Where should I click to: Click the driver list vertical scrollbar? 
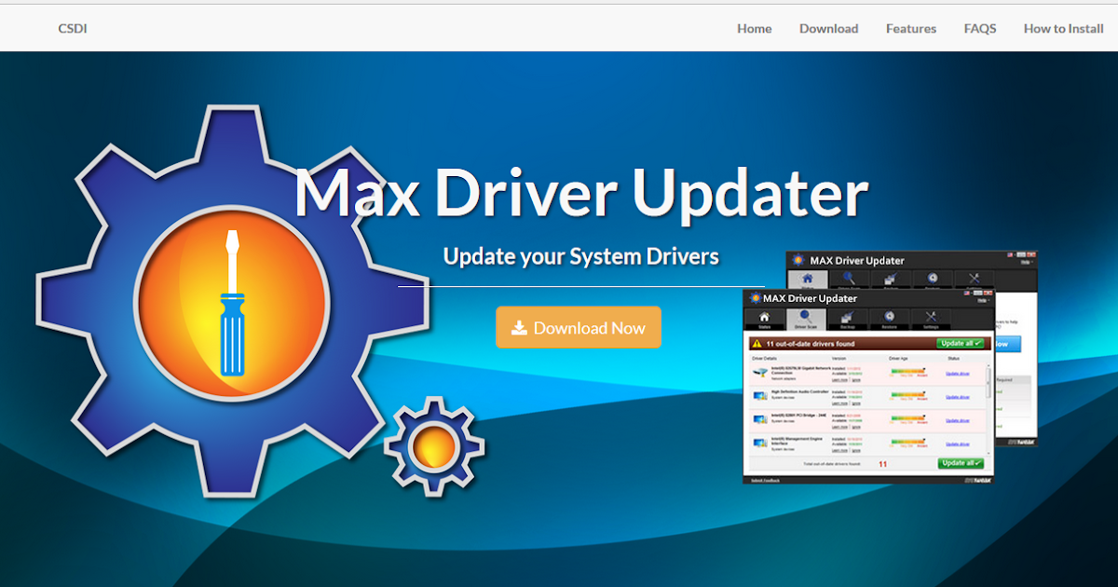click(988, 408)
